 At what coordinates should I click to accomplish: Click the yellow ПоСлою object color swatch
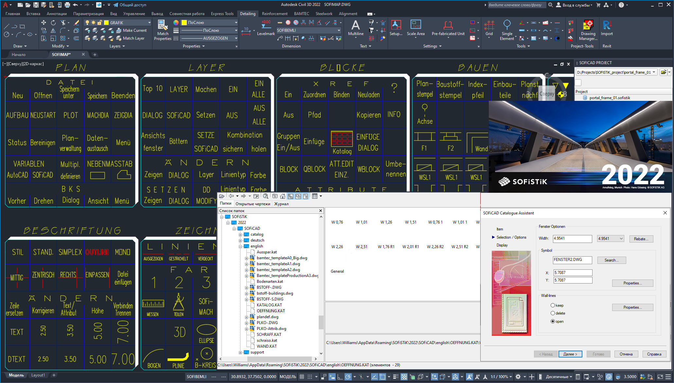click(x=184, y=23)
